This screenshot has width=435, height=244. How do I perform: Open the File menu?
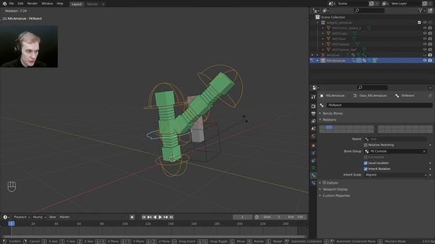(x=12, y=3)
